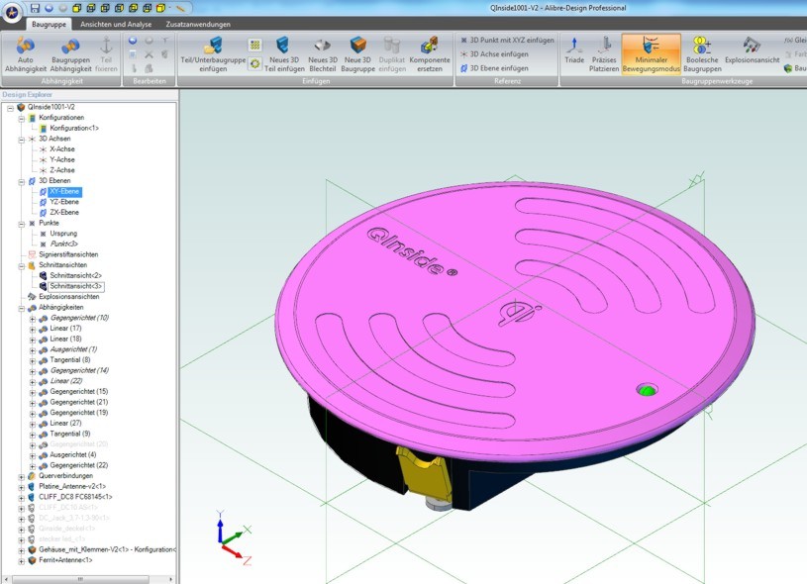Click the blue sphere icon in Bearbeiten group

click(x=133, y=41)
